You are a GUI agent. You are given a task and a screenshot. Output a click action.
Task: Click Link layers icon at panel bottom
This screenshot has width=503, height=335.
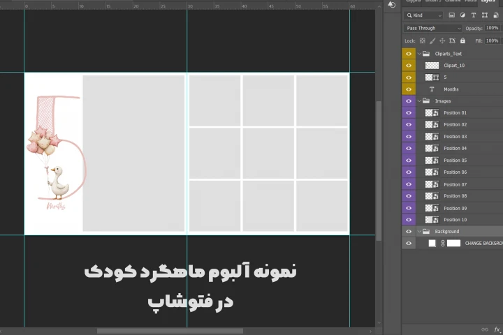pyautogui.click(x=485, y=329)
